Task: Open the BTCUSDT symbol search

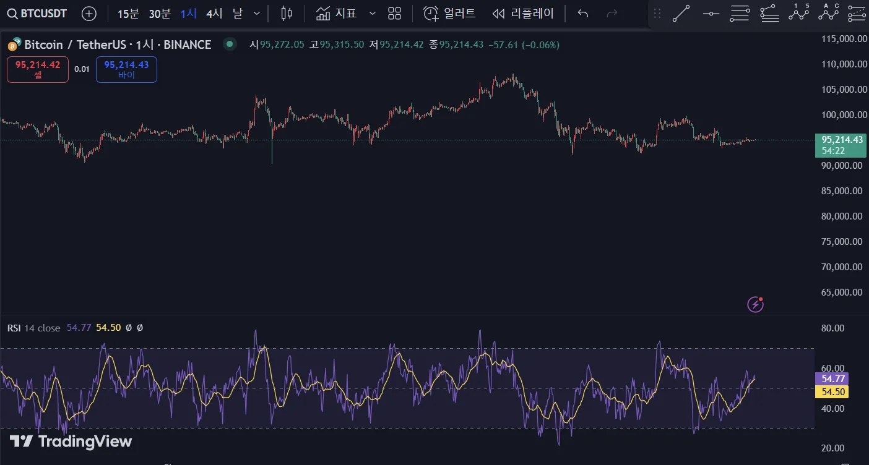Action: pos(37,14)
